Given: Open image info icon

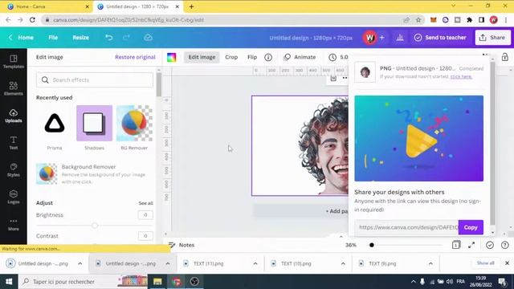Looking at the screenshot, I should pos(268,57).
